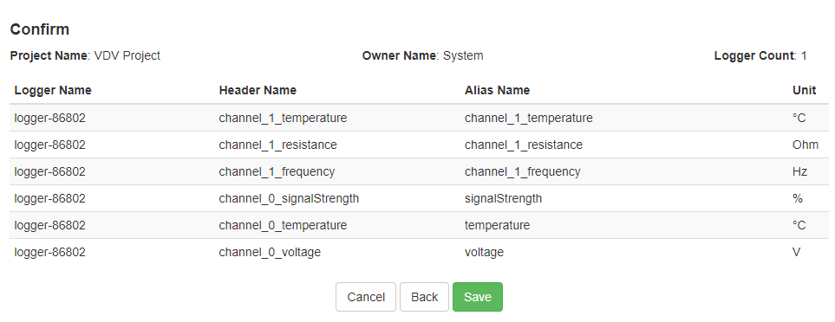Select the Unit column header
Screen dimensions: 835x322
click(x=804, y=90)
